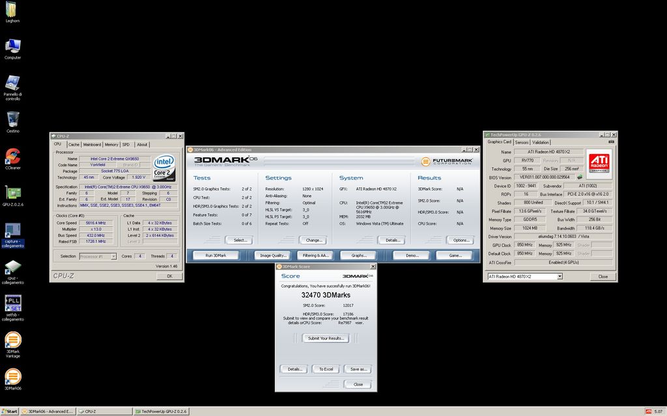Open the Cestino recycle bin icon
Image resolution: width=667 pixels, height=416 pixels.
tap(13, 122)
